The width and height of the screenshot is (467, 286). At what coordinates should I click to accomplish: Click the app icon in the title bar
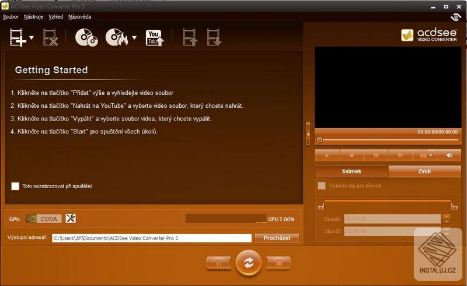click(x=5, y=6)
